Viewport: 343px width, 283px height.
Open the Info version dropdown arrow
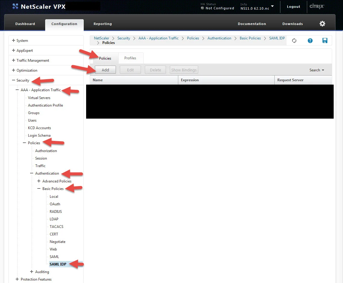(x=272, y=6)
